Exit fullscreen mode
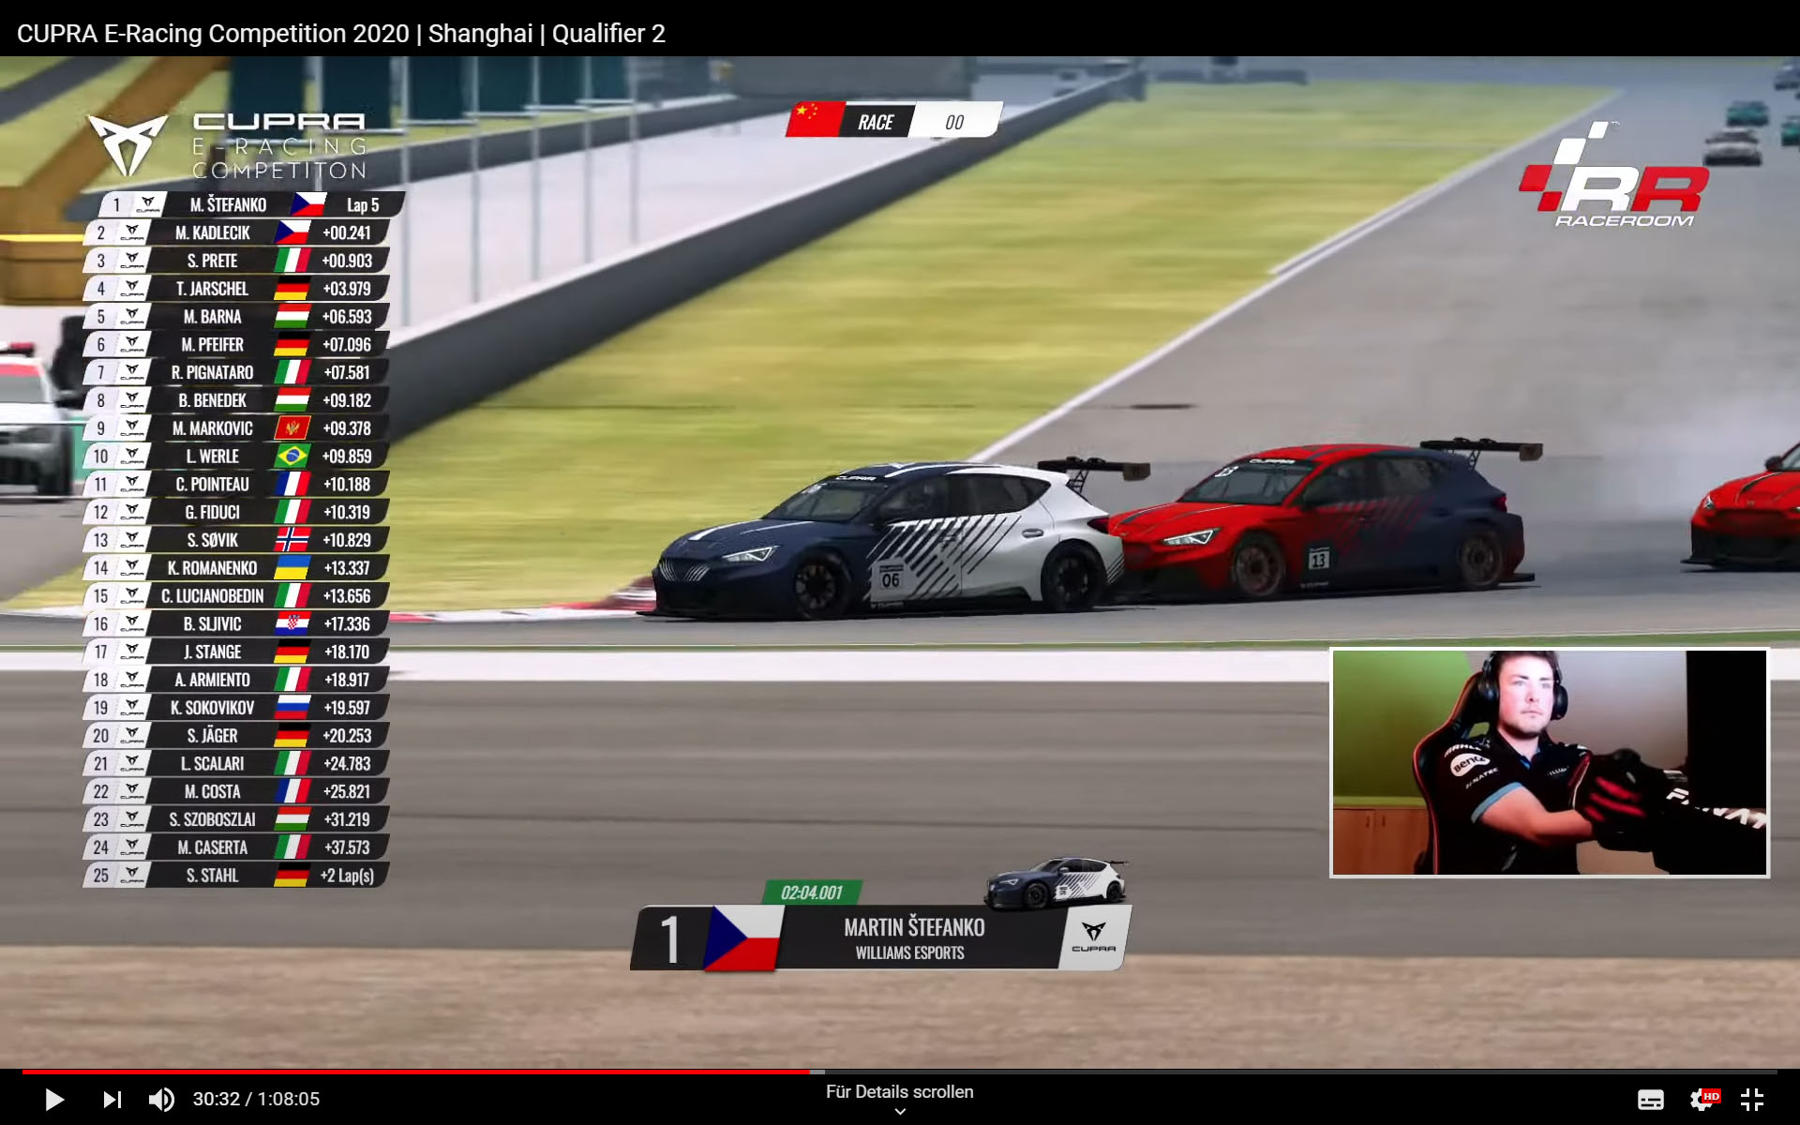 point(1752,1100)
